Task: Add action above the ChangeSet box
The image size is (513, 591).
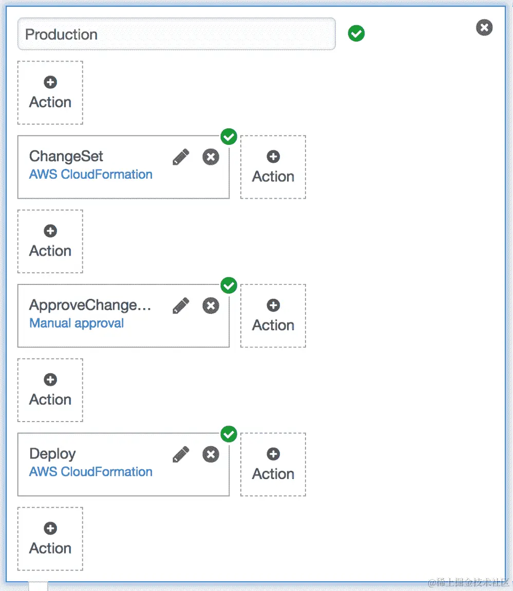Action: pyautogui.click(x=50, y=93)
